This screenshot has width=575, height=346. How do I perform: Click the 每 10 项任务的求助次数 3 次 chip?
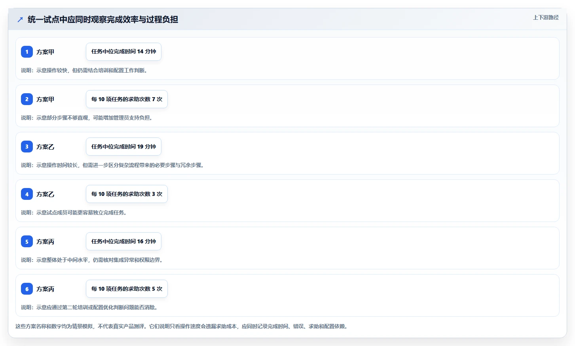(127, 194)
